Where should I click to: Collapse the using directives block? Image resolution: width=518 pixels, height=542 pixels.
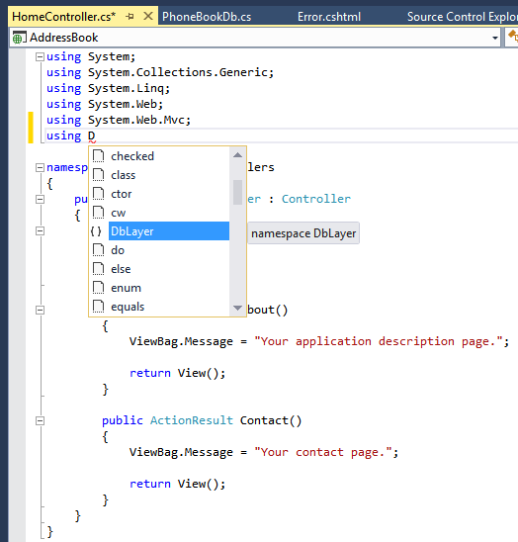[x=41, y=56]
